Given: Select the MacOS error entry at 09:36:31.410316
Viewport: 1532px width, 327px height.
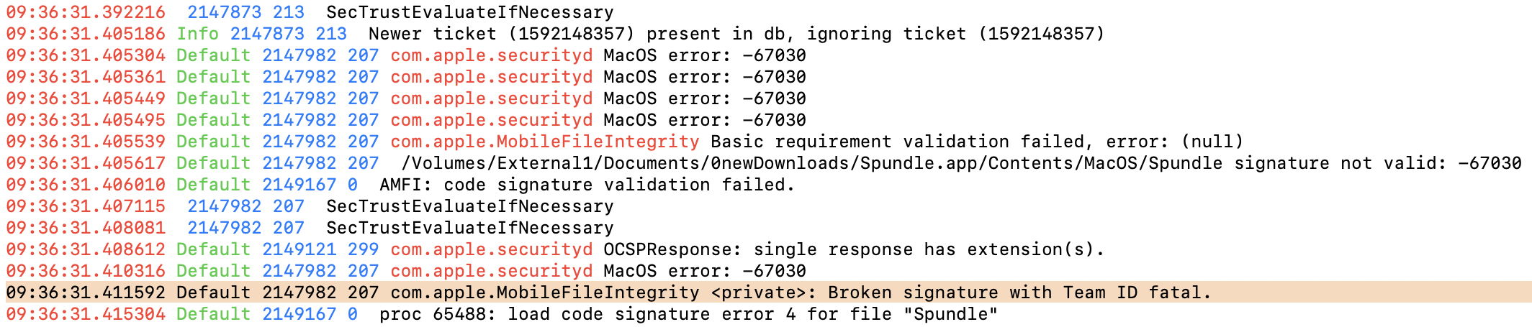Looking at the screenshot, I should click(x=704, y=271).
